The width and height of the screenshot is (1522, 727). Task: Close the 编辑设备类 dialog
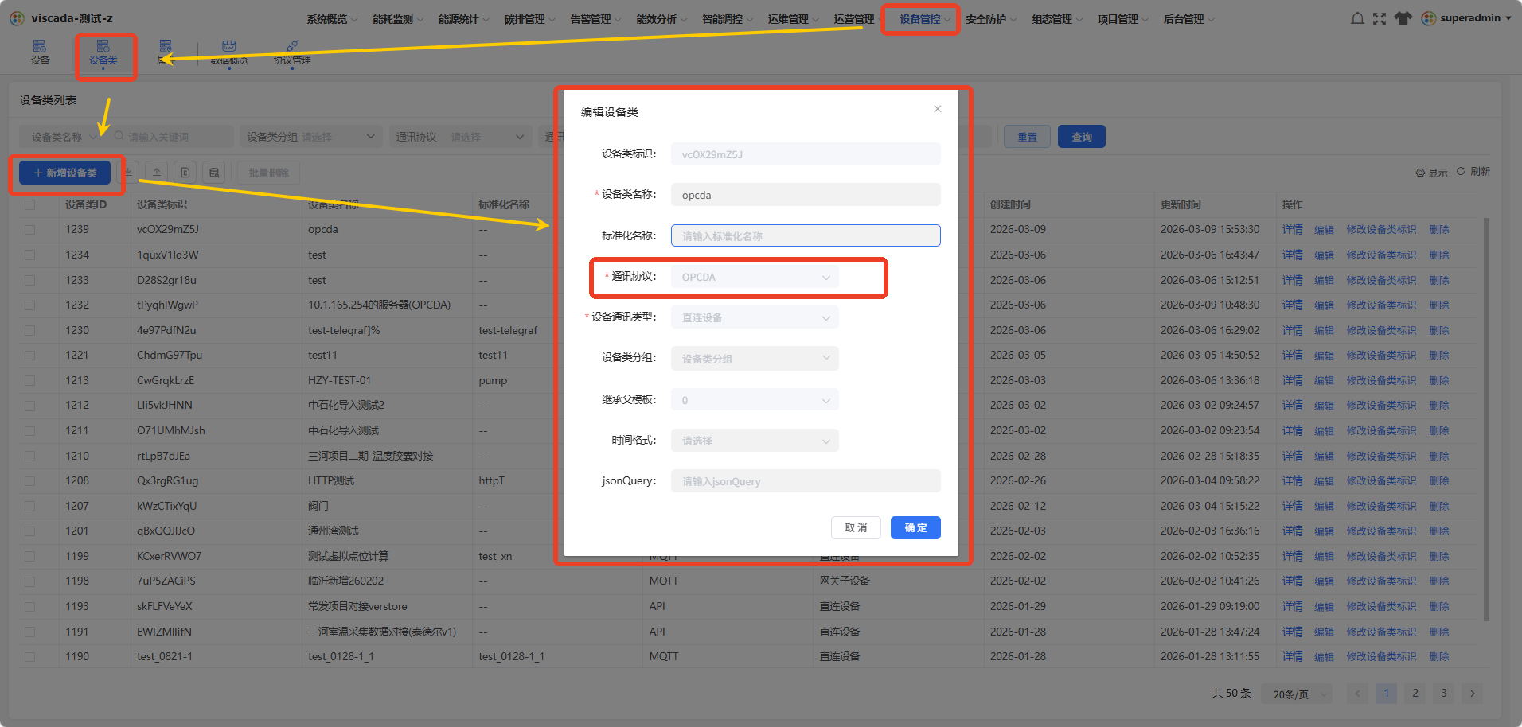pyautogui.click(x=938, y=109)
